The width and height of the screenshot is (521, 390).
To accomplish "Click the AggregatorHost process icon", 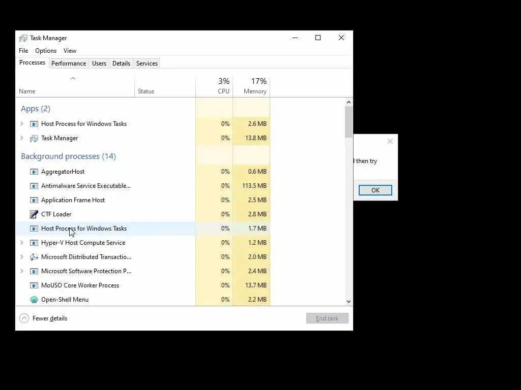I will click(x=34, y=172).
